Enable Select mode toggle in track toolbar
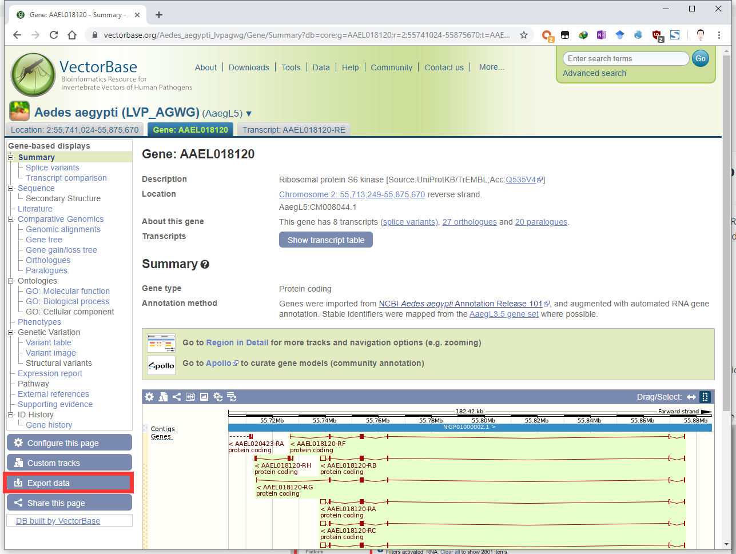 point(705,397)
